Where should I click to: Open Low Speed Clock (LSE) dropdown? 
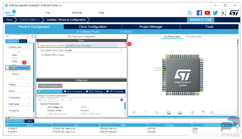pyautogui.click(x=120, y=50)
